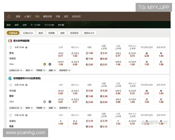Switch to the 早盘 tab
Image resolution: width=175 pixels, height=140 pixels.
[x=58, y=17]
